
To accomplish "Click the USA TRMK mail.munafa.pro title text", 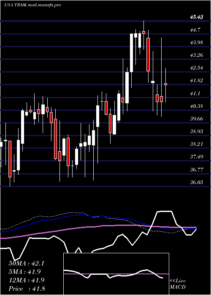I will (32, 5).
